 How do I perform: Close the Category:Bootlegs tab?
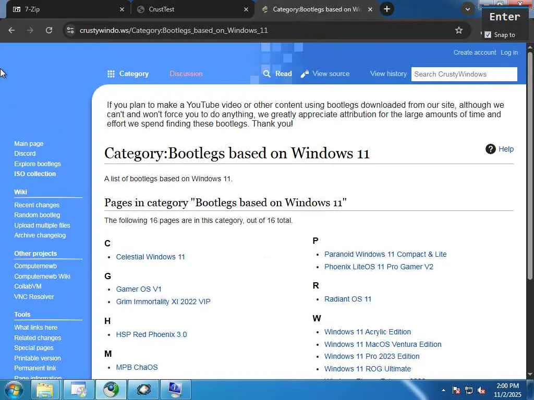pyautogui.click(x=370, y=9)
